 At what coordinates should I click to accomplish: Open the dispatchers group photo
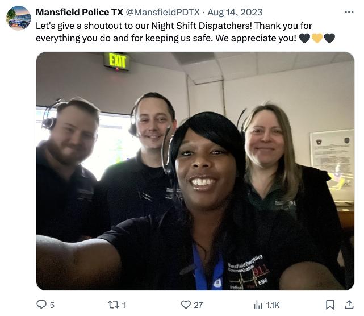195,171
